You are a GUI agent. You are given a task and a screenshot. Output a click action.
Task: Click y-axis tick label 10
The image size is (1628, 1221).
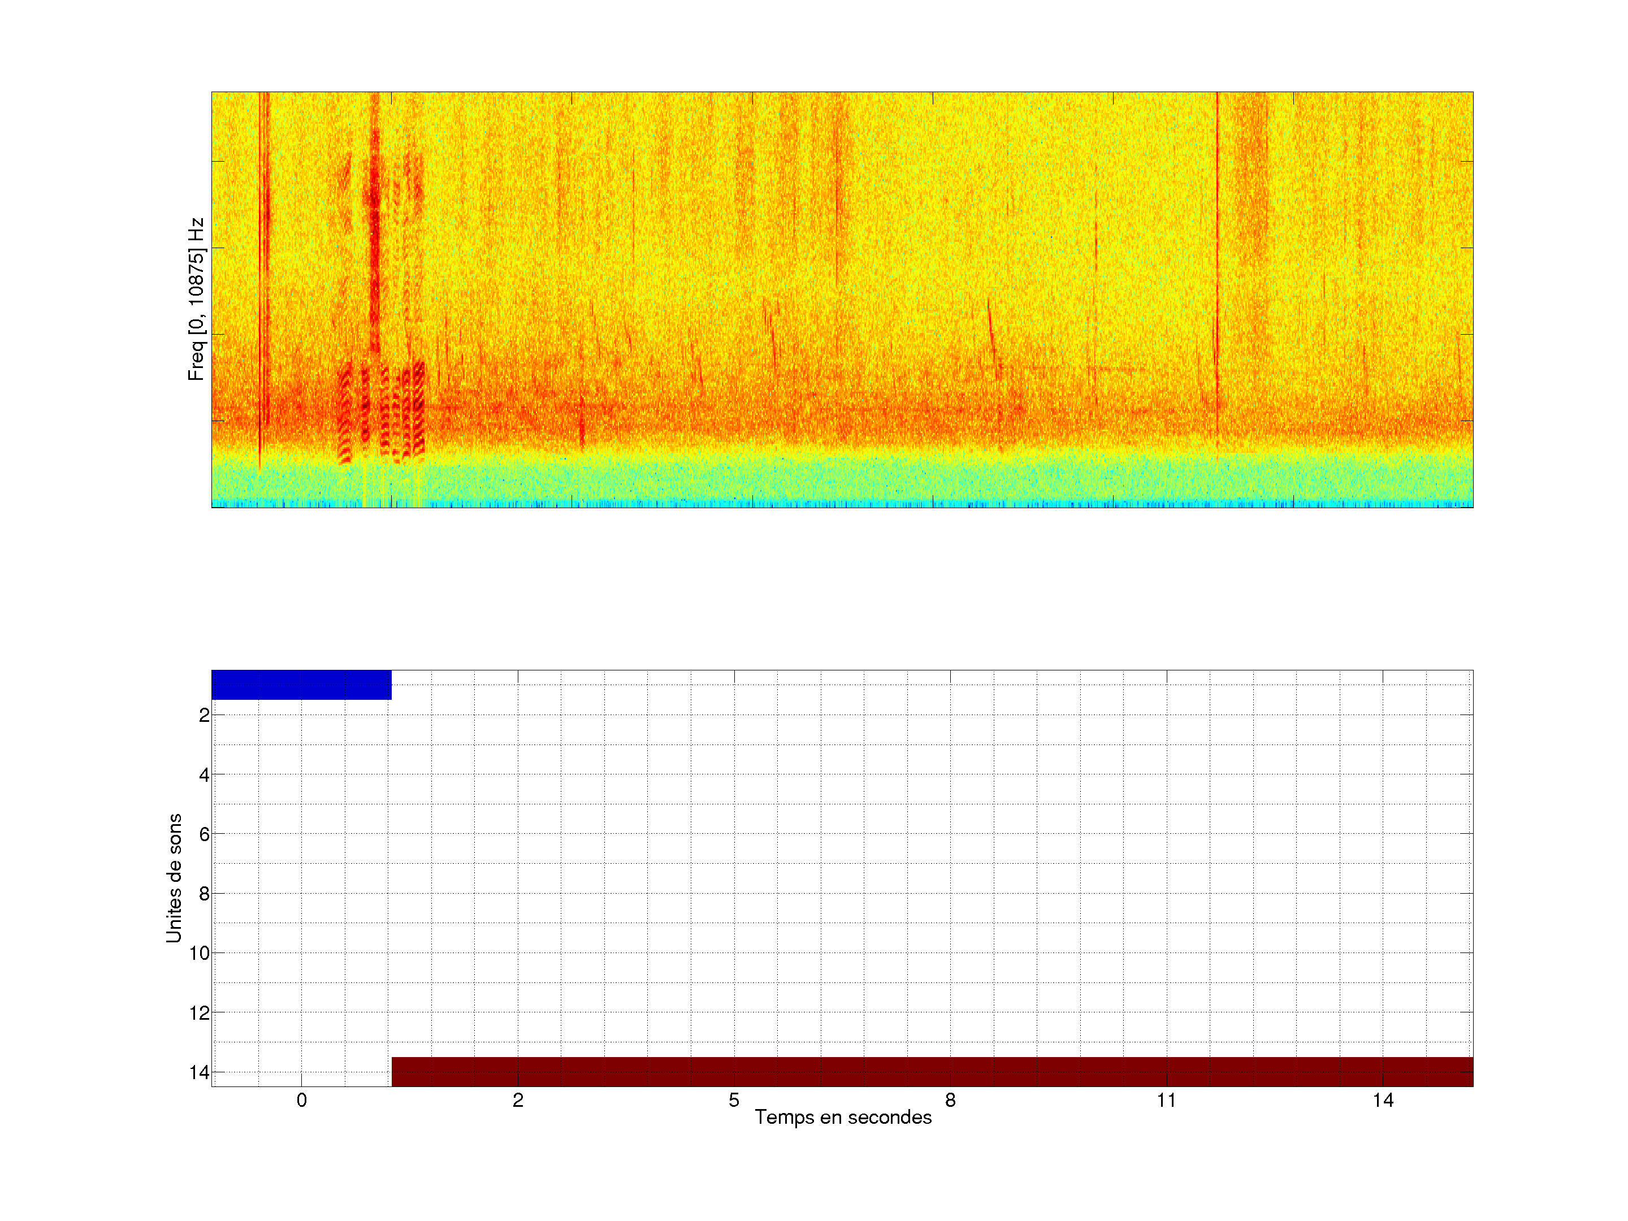tap(200, 954)
